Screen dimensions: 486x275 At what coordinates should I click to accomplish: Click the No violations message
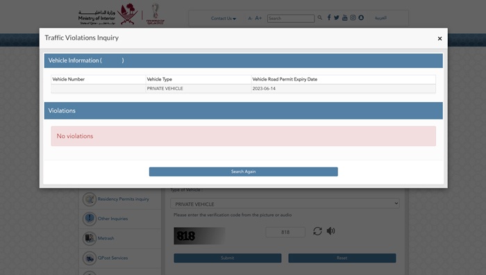pos(243,136)
